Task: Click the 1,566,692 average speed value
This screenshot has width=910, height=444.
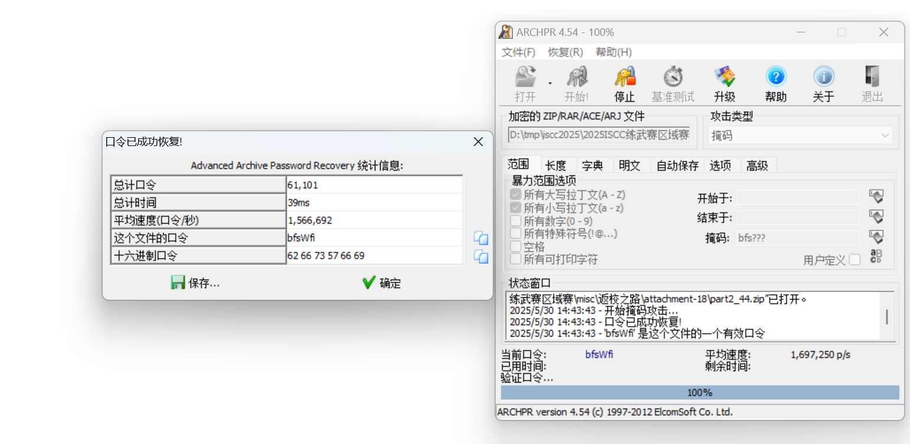Action: pos(375,220)
